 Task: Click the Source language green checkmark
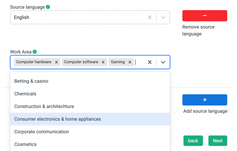[x=48, y=7]
